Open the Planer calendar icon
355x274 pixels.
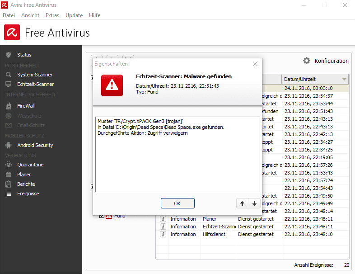[9, 175]
